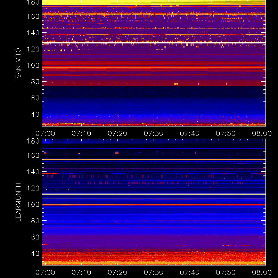Click 07:40 under the LEARMONTH spectrogram
Viewport: 278px width, 278px height.
click(x=190, y=272)
